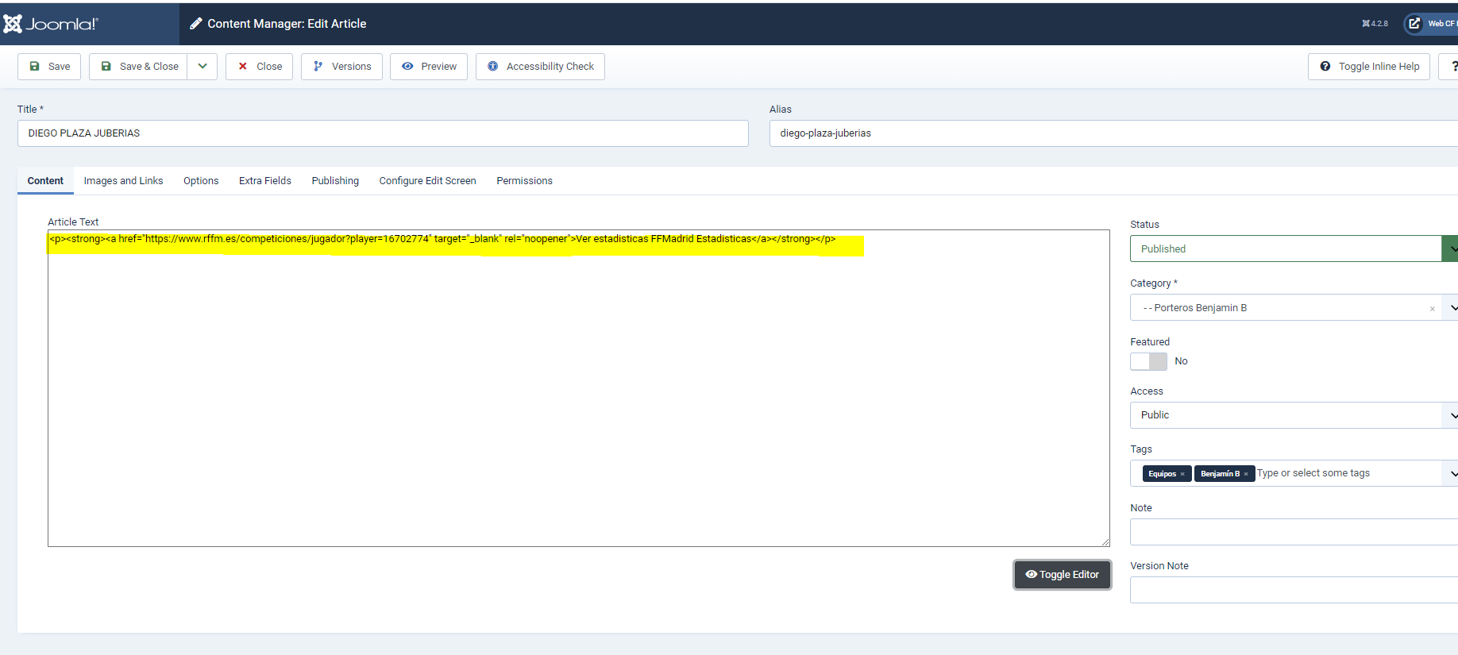The image size is (1458, 655).
Task: Click Save & Close button
Action: [x=138, y=67]
